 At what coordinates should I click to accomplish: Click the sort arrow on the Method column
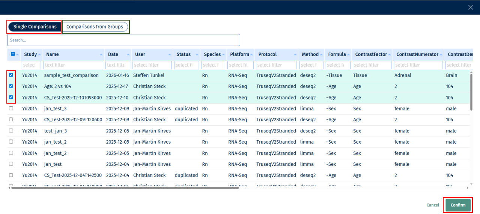tap(322, 55)
